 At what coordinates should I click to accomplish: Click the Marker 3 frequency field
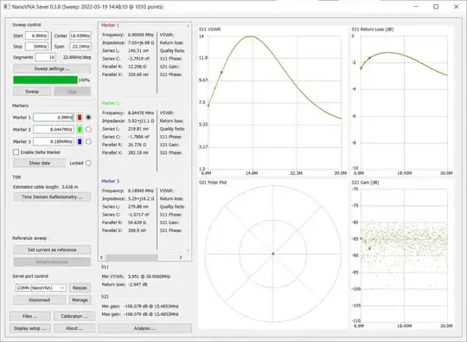(54, 142)
